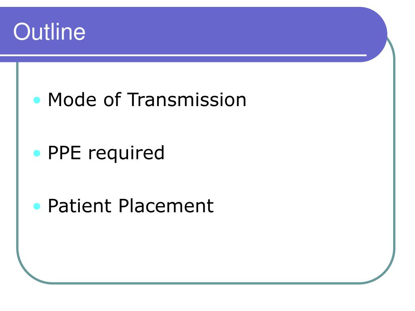Click the cyan bullet beside Patient Placement
415x311 pixels.
point(37,206)
